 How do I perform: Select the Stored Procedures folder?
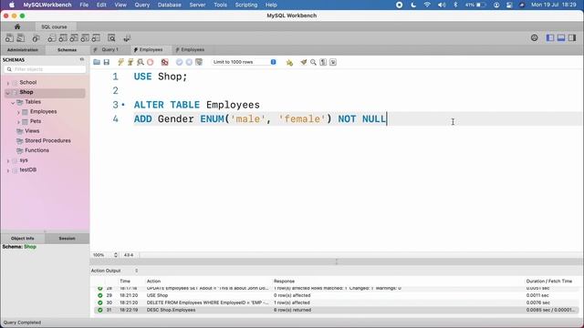[x=47, y=140]
